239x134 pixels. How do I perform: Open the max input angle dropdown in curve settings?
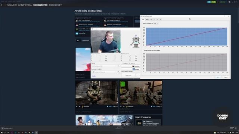[x=156, y=23]
